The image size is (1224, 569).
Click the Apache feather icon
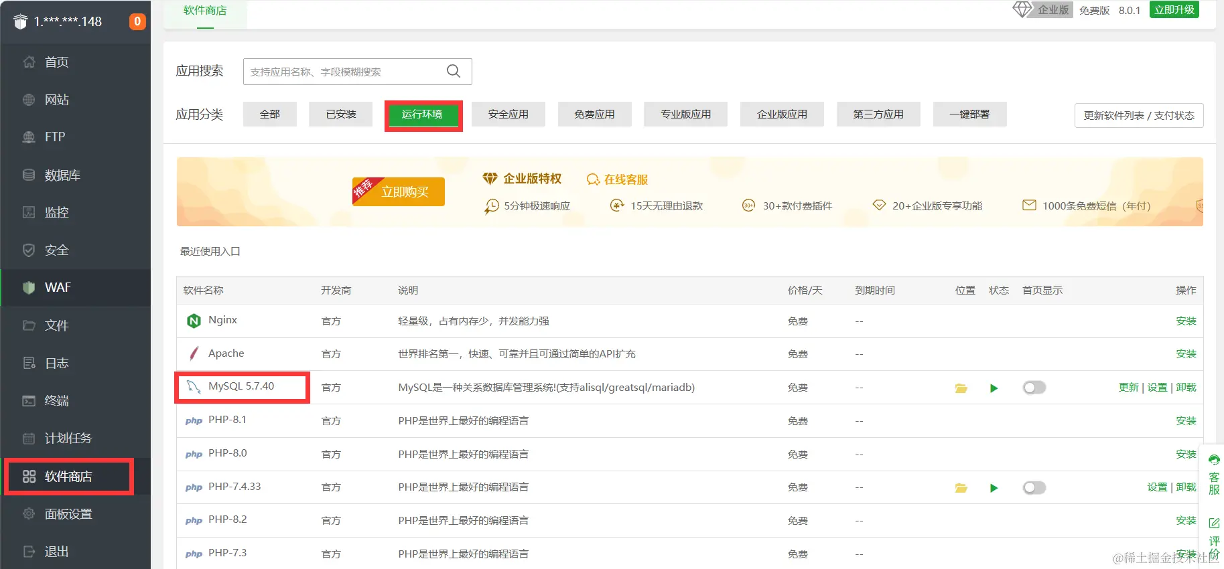coord(194,353)
